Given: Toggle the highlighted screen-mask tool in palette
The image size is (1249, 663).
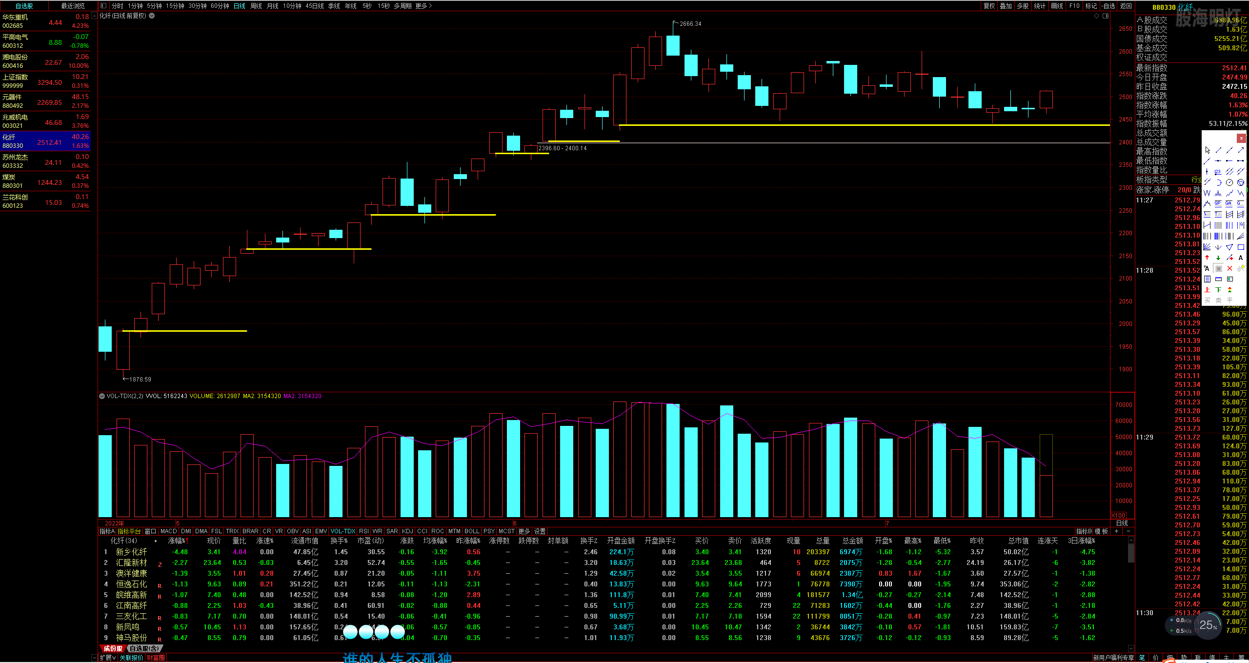Looking at the screenshot, I should click(1218, 268).
